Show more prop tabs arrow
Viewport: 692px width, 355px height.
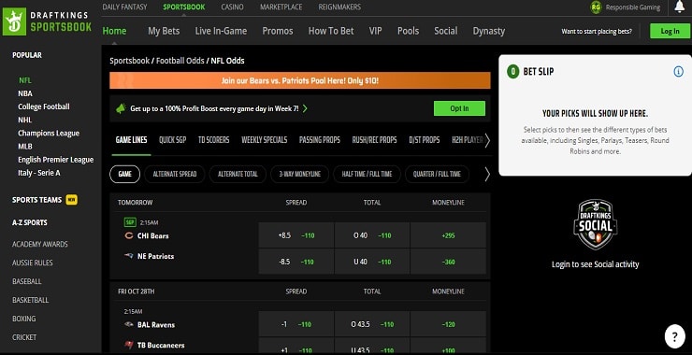pos(487,141)
